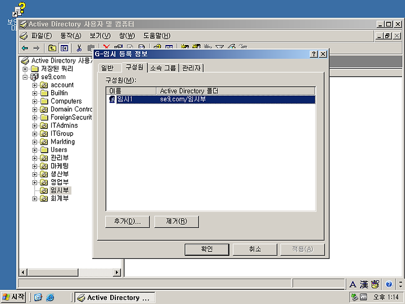This screenshot has width=405, height=304.
Task: Expand the Users container
Action: tap(34, 150)
